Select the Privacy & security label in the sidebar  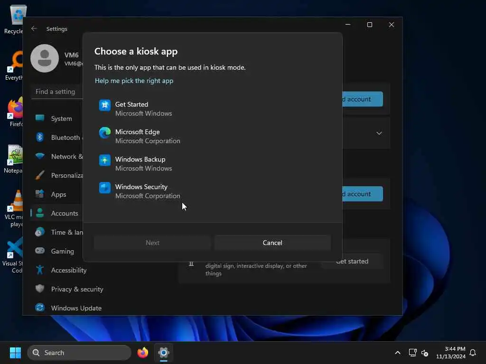coord(77,289)
